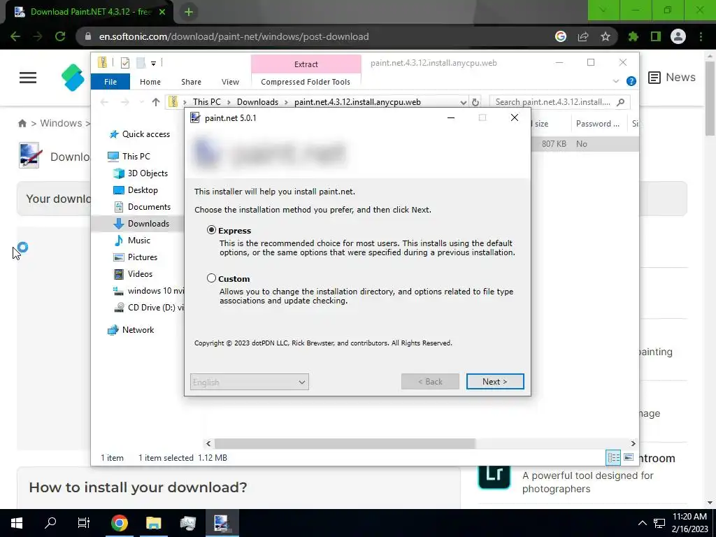Switch to the View ribbon tab
The image size is (716, 537).
[230, 82]
